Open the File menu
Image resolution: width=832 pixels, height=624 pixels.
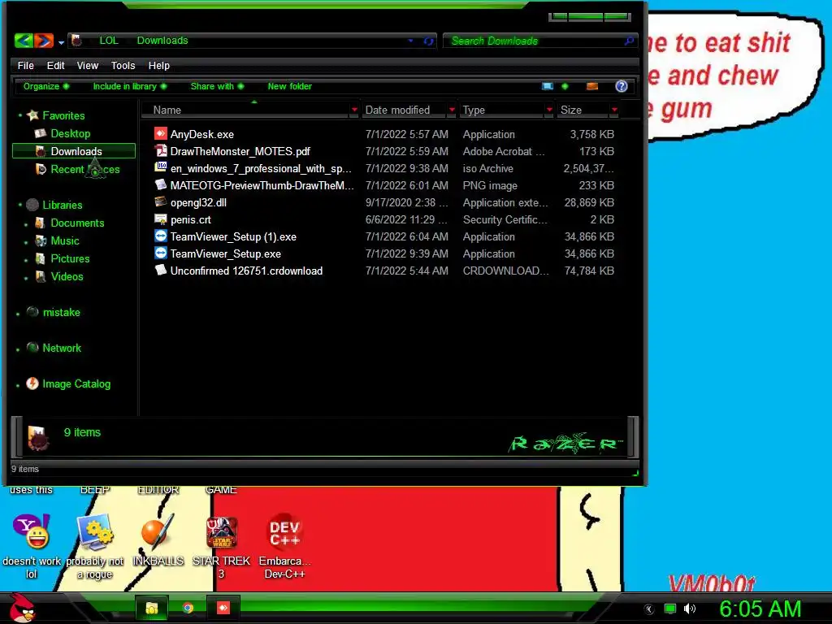tap(25, 65)
